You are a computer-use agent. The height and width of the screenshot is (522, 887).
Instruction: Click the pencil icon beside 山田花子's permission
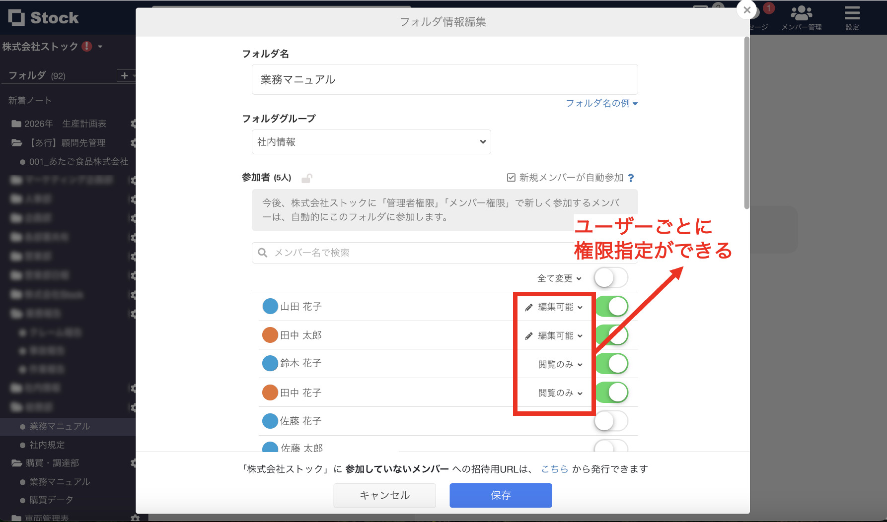coord(528,307)
